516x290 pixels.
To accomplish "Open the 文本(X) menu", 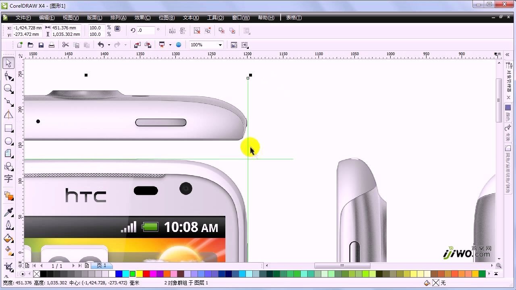I will 191,18.
